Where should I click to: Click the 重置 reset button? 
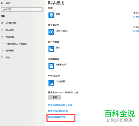(x=54, y=97)
